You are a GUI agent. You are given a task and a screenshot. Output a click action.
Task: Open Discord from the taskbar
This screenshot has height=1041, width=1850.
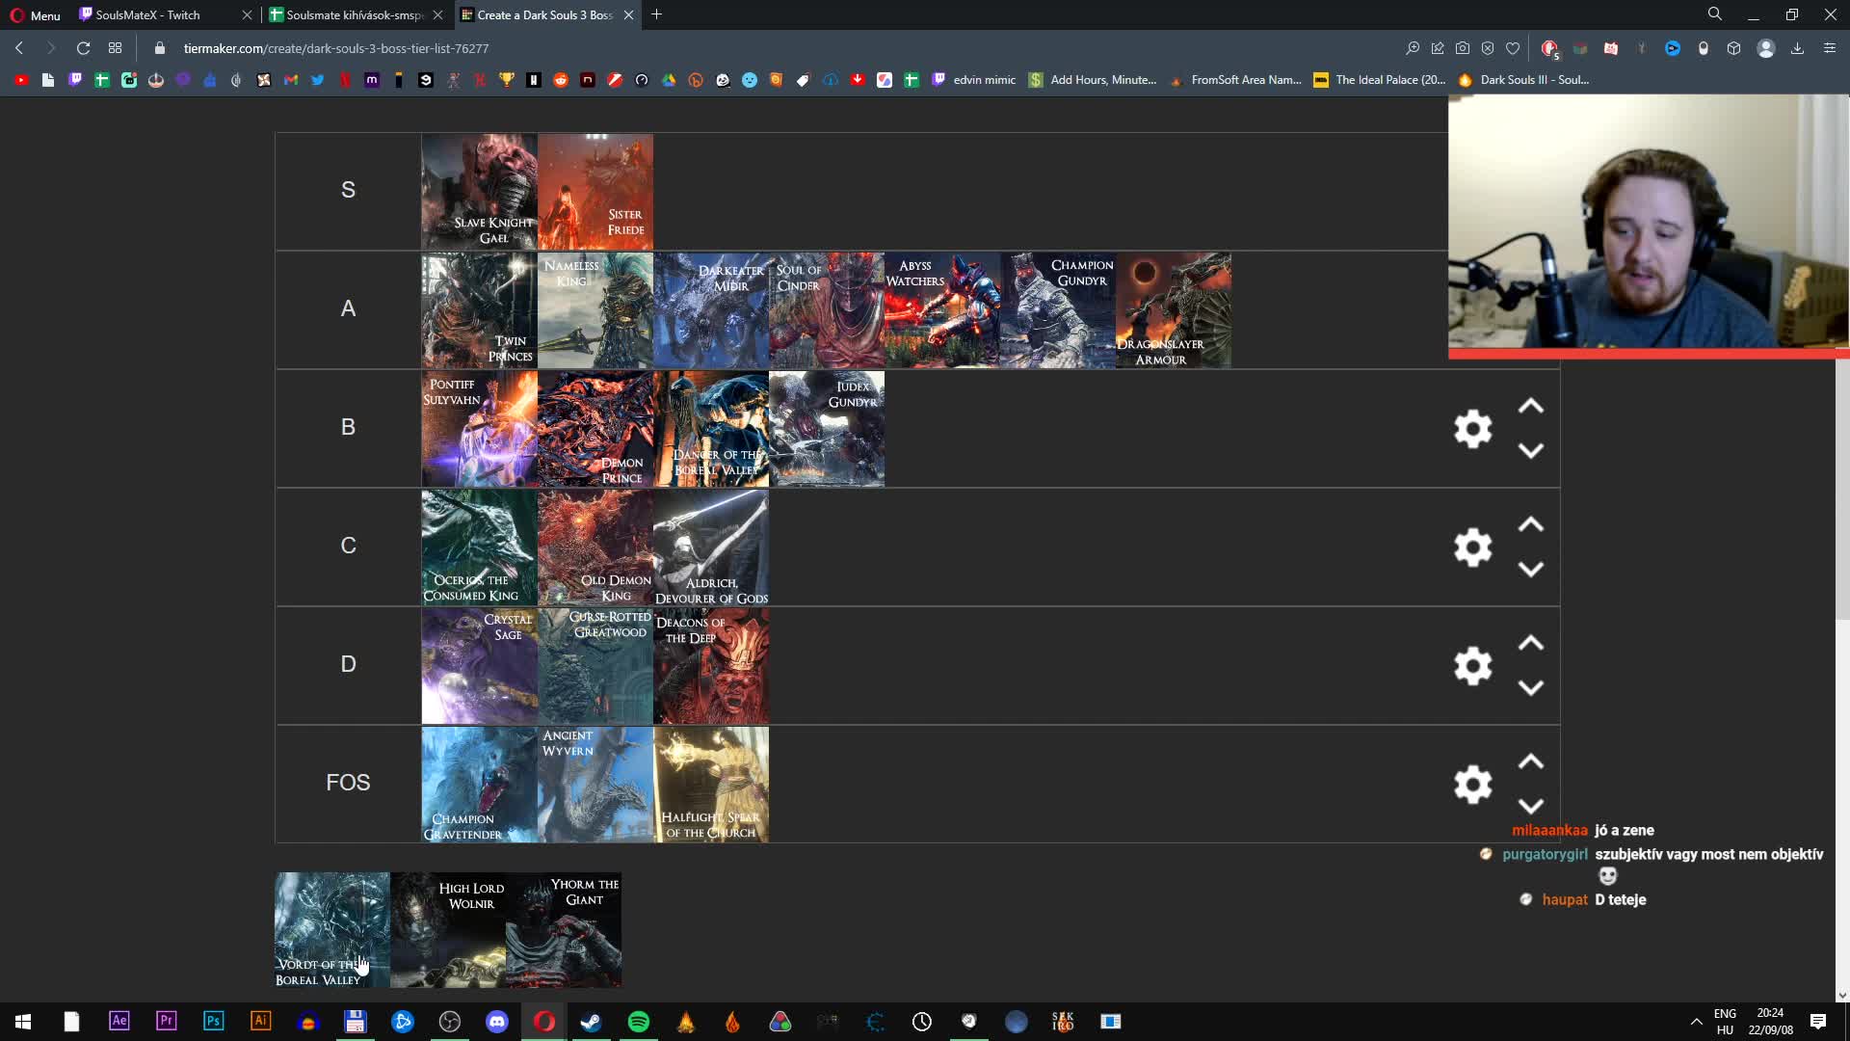point(497,1022)
